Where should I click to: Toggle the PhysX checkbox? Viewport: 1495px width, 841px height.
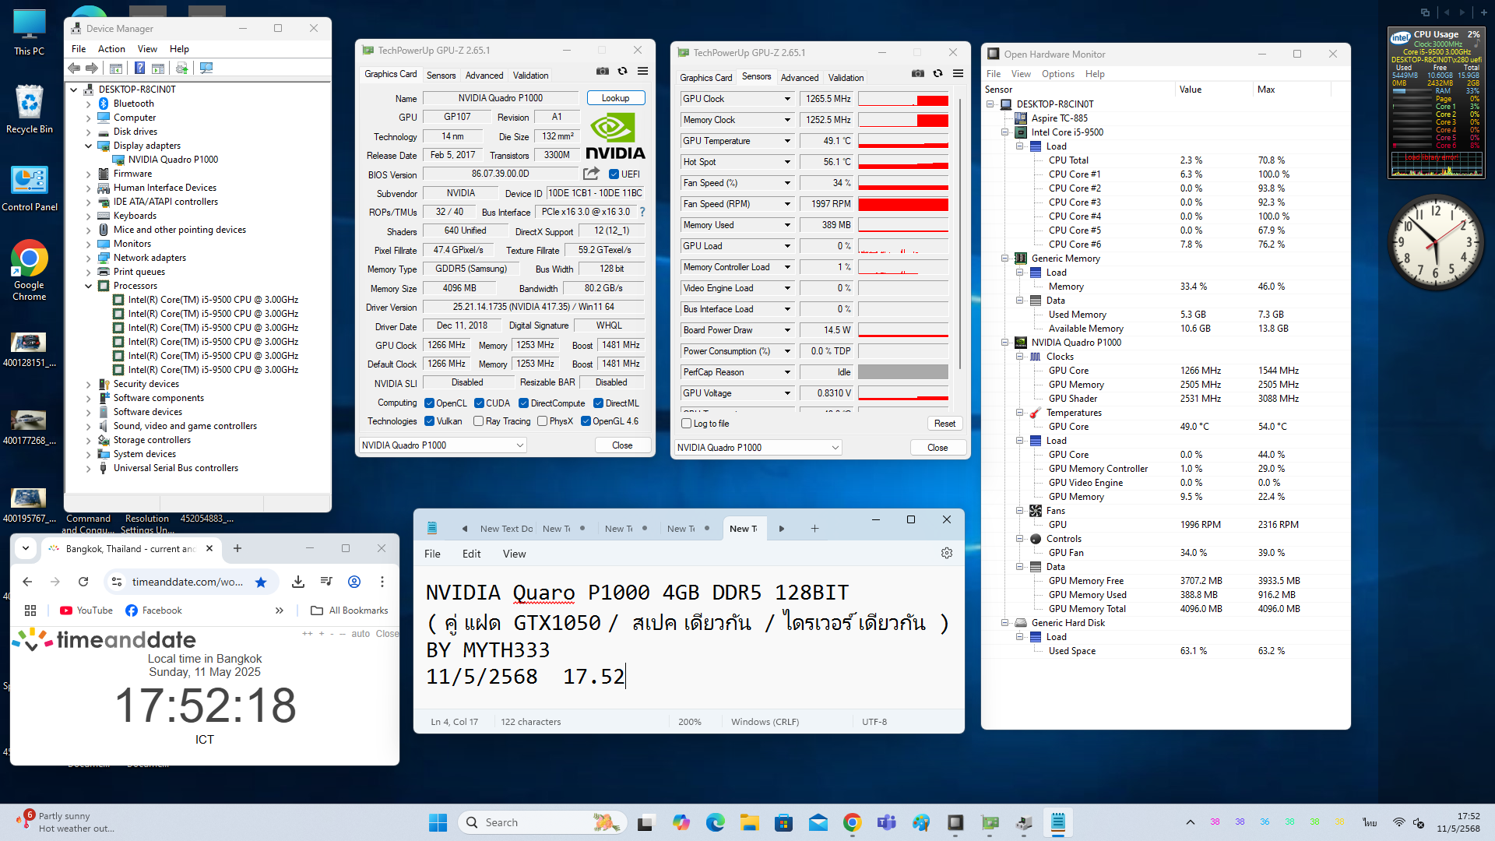tap(542, 421)
